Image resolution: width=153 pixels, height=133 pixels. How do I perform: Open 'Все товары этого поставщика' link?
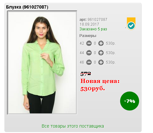(73, 126)
